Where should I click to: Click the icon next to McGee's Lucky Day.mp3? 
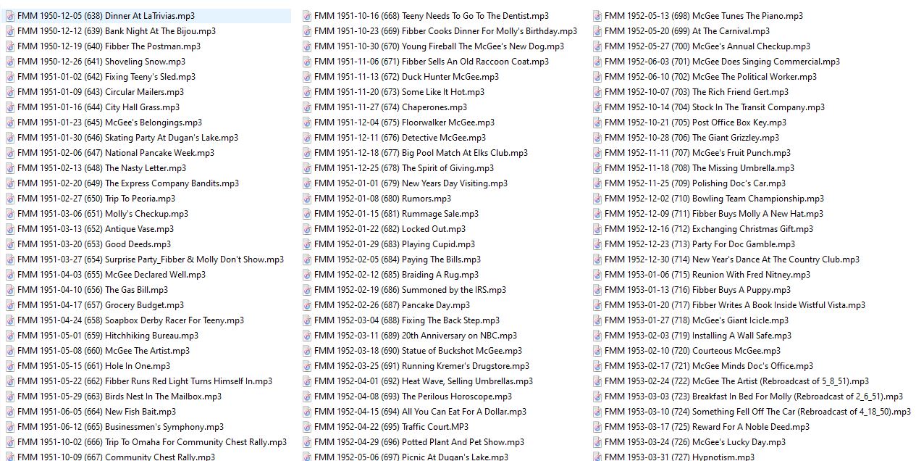pyautogui.click(x=597, y=442)
